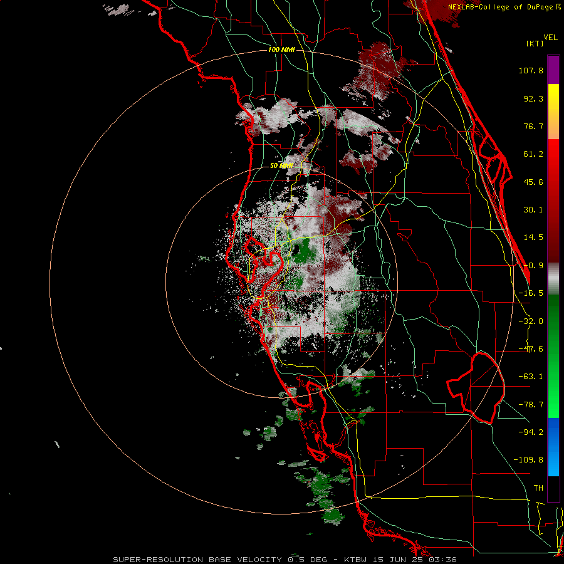This screenshot has width=564, height=564.
Task: Select the -0.9 legend value
Action: click(533, 266)
